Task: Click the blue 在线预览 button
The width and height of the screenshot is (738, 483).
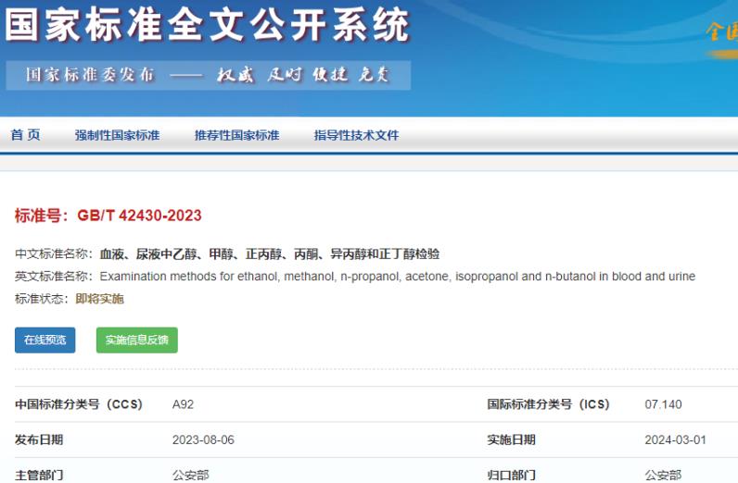Action: 45,340
